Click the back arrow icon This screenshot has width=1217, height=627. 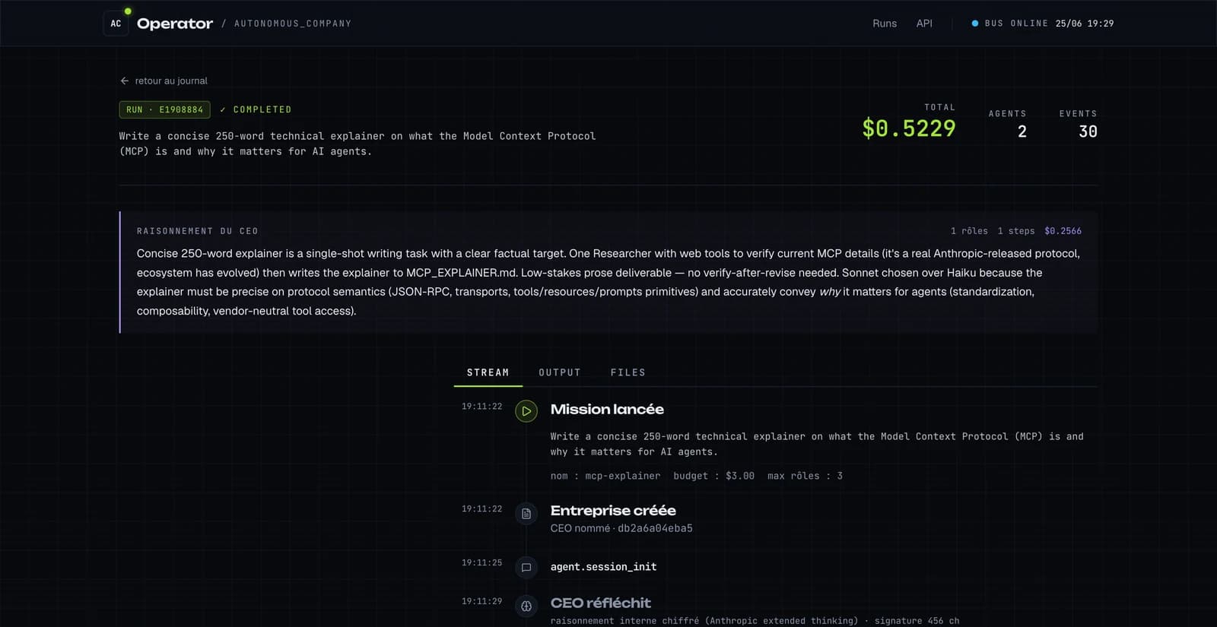[125, 81]
